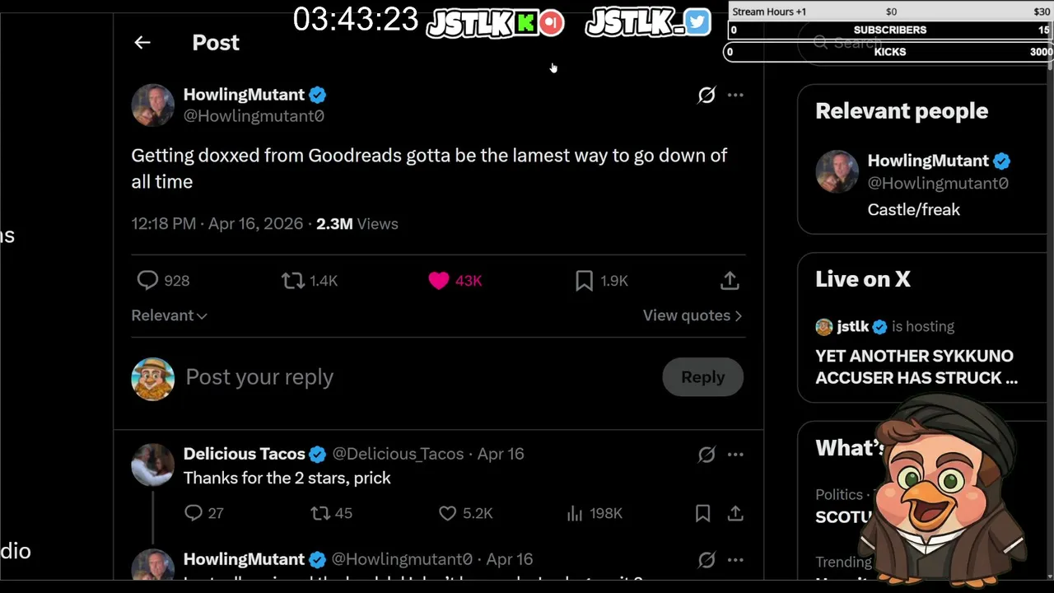1054x593 pixels.
Task: Share the main post via upload icon
Action: (x=730, y=281)
